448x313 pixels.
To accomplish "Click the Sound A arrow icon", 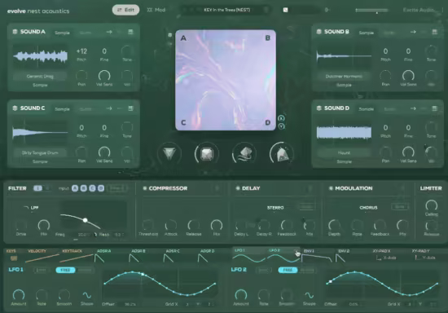I will click(109, 32).
